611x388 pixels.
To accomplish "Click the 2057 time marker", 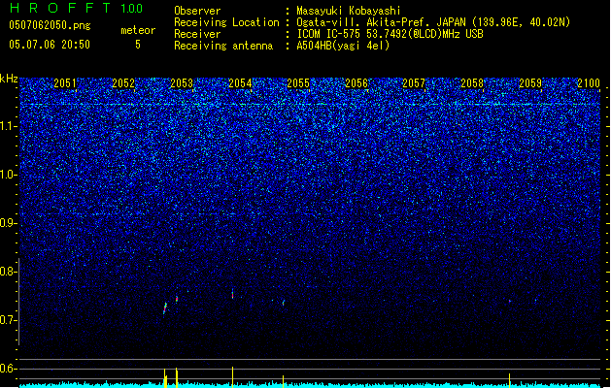I will coord(414,82).
